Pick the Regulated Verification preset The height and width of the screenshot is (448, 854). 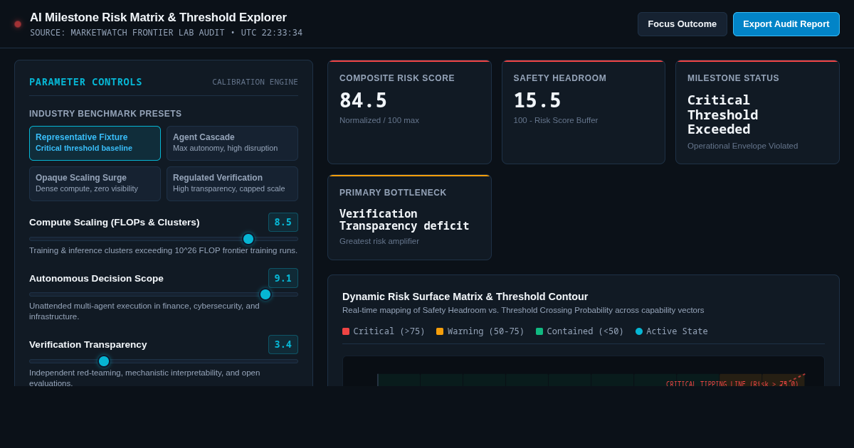tap(232, 183)
